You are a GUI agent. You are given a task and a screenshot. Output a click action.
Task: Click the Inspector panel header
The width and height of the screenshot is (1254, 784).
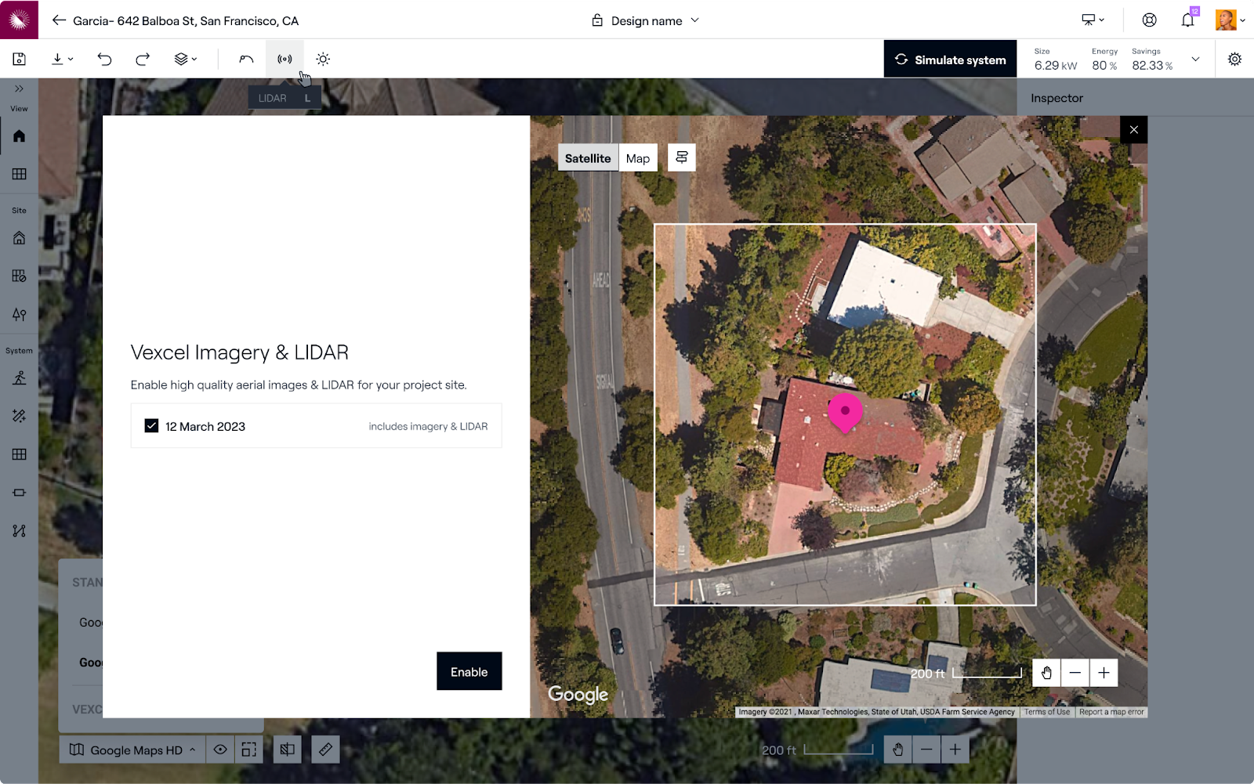(1056, 98)
